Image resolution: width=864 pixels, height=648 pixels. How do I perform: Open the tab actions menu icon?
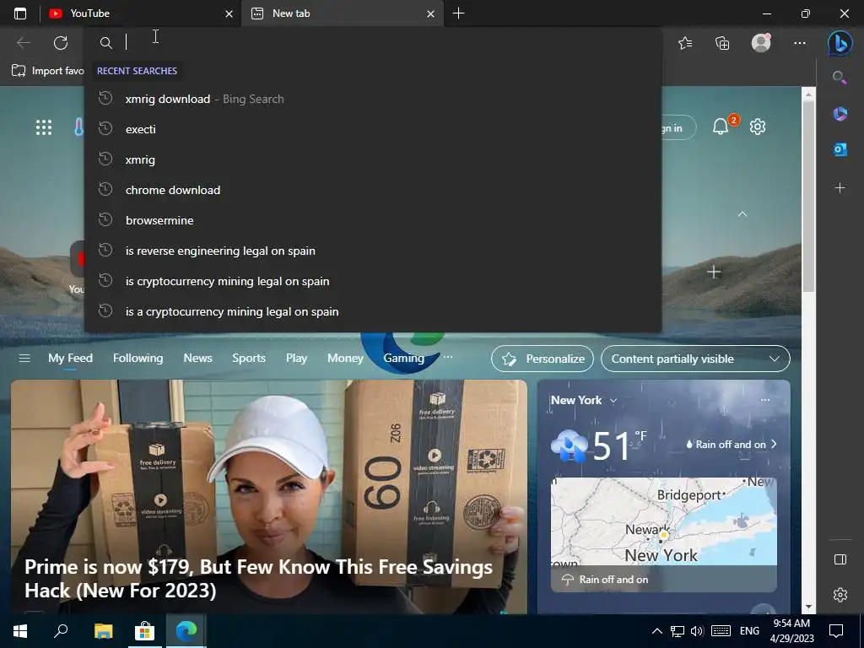pyautogui.click(x=20, y=13)
